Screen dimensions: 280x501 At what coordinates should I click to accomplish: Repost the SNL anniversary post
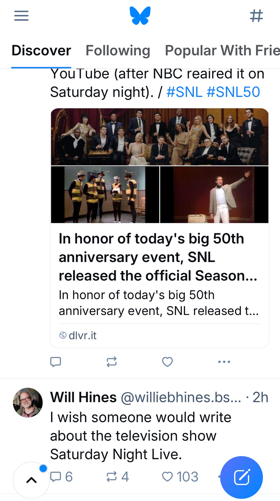(x=111, y=362)
